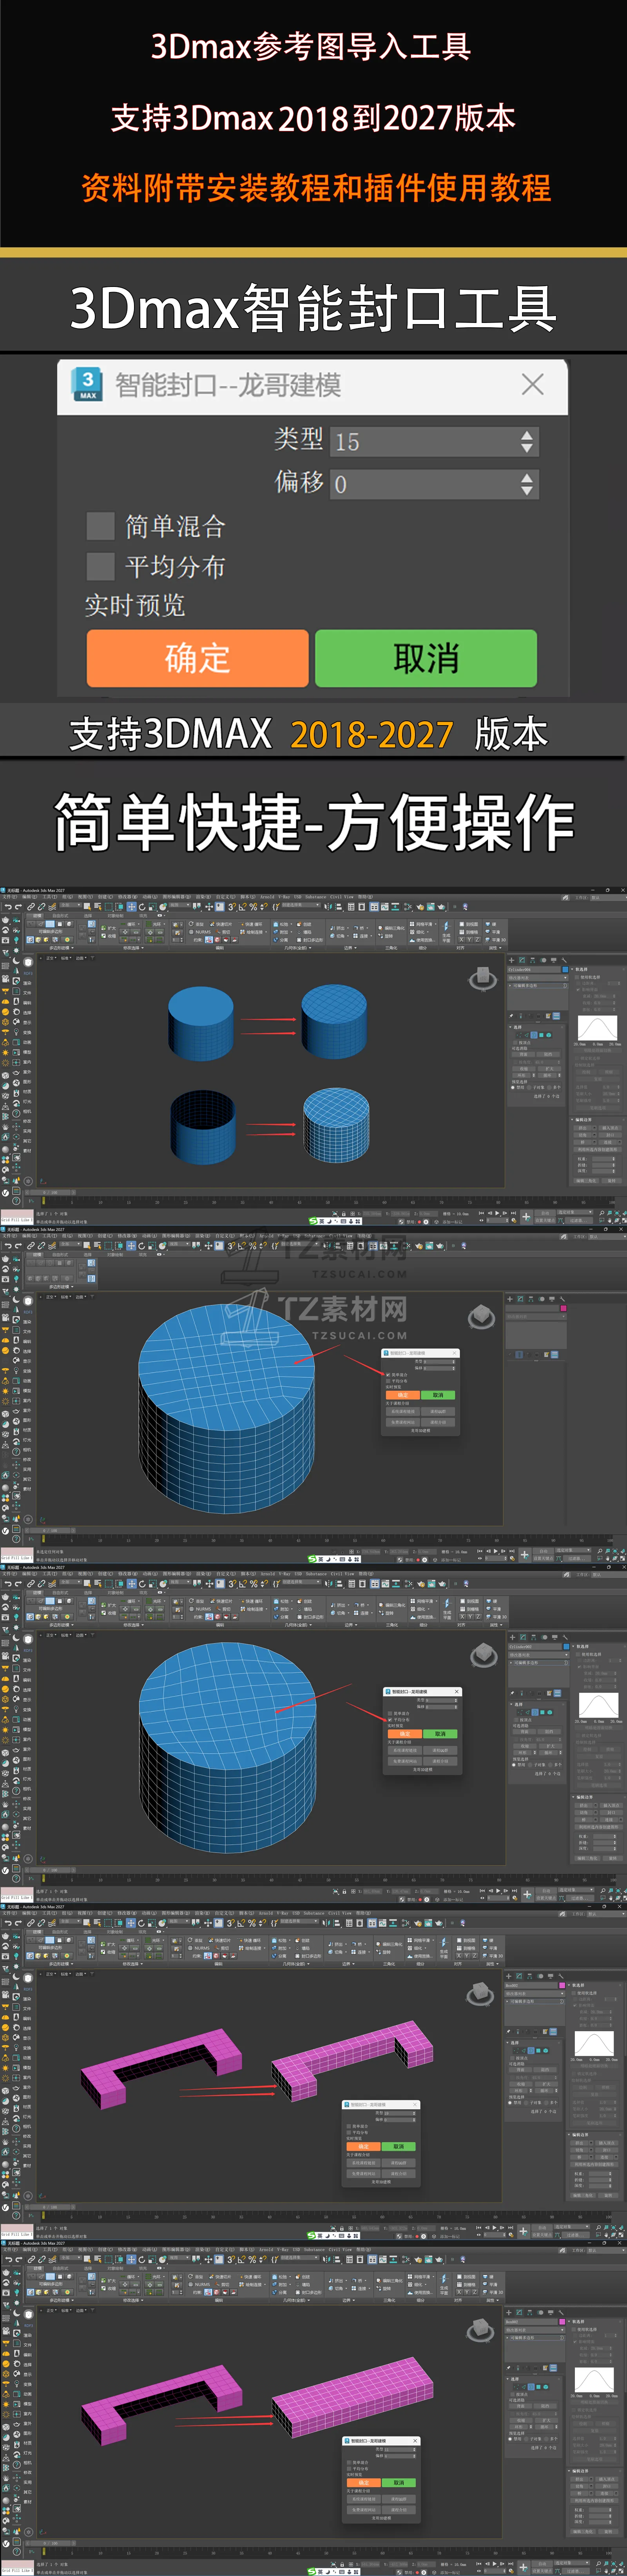Cancel with the large green 取消 button
627x2576 pixels.
(x=426, y=658)
